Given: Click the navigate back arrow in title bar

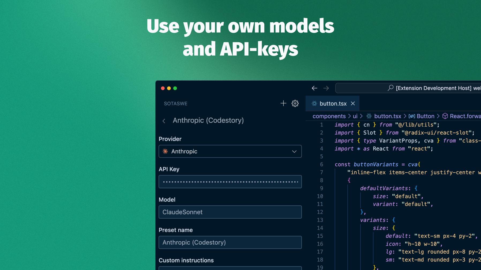Looking at the screenshot, I should coord(315,88).
